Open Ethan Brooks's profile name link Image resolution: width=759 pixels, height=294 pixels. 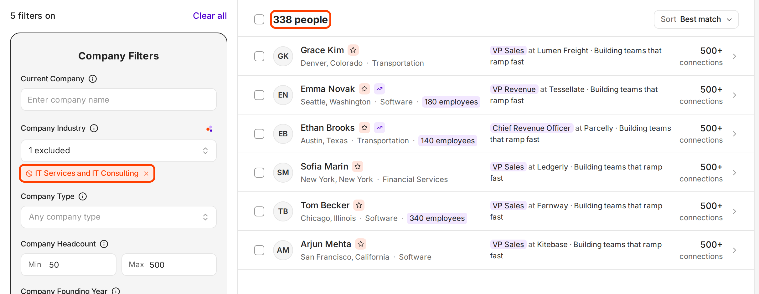point(328,128)
